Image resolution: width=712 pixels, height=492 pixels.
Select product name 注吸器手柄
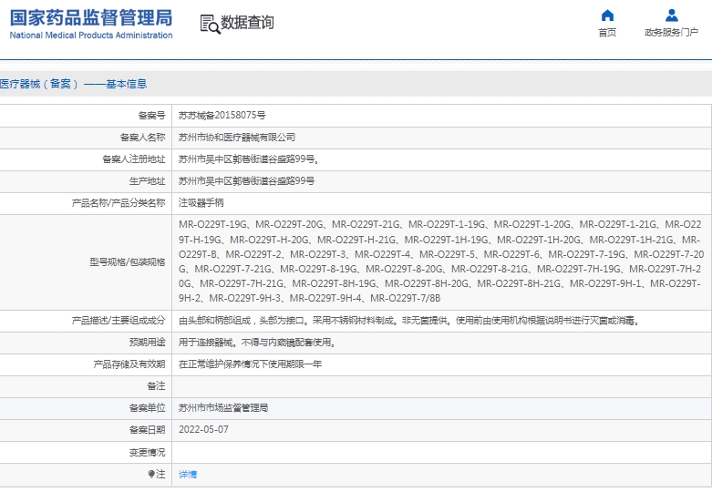pos(201,202)
